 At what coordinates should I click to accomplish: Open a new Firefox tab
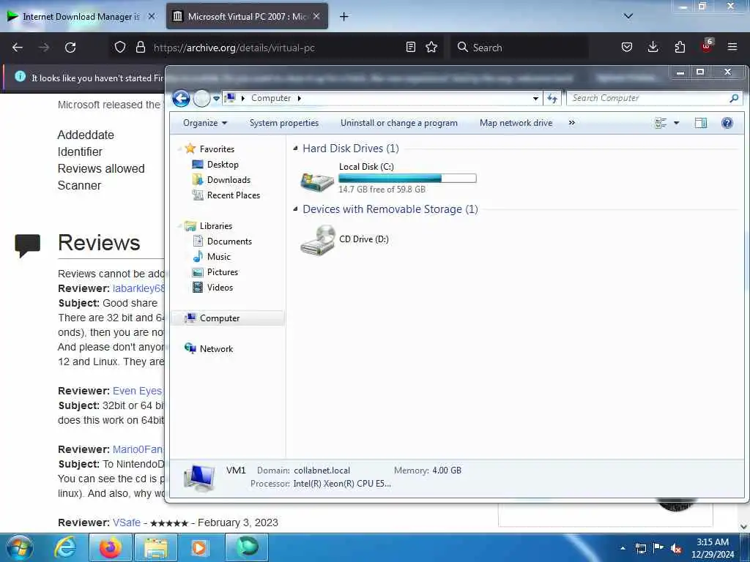(x=344, y=17)
